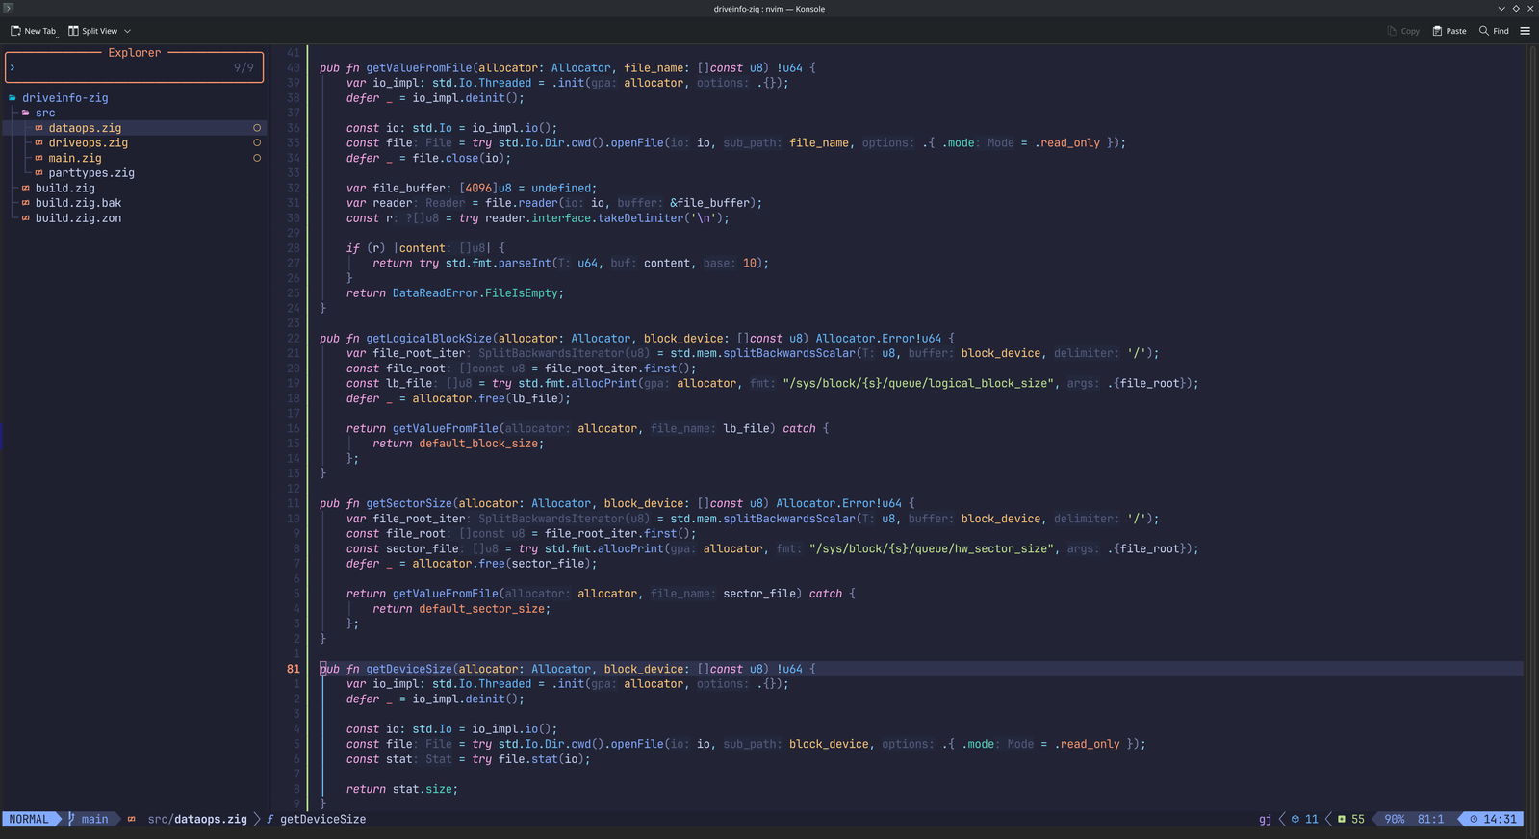Viewport: 1539px width, 839px height.
Task: Open a New Tab in Konsole
Action: point(33,31)
